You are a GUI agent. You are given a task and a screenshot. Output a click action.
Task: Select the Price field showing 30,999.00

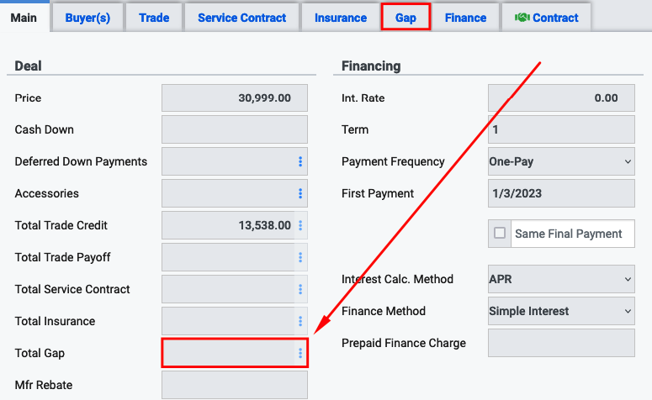235,98
